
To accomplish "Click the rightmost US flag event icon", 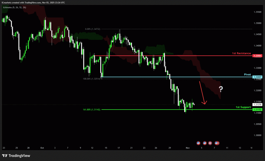I will pos(217,143).
